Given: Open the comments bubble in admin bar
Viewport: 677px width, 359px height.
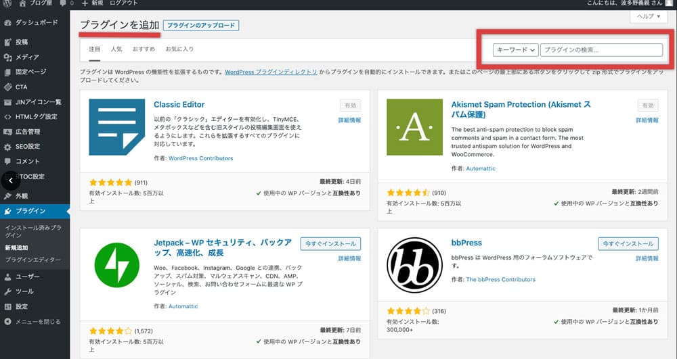Looking at the screenshot, I should point(63,3).
